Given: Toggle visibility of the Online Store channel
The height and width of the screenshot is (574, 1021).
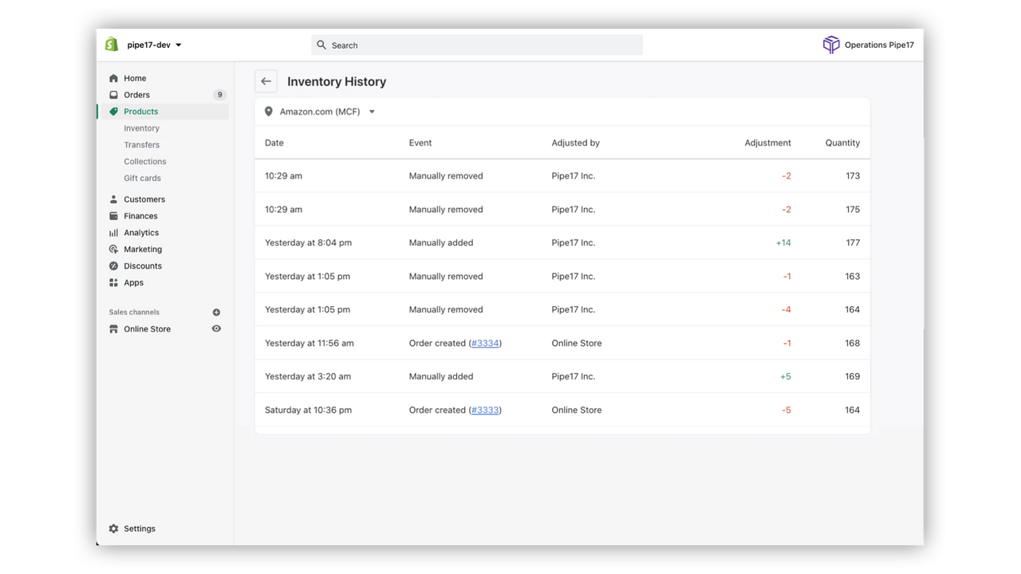Looking at the screenshot, I should click(x=216, y=328).
